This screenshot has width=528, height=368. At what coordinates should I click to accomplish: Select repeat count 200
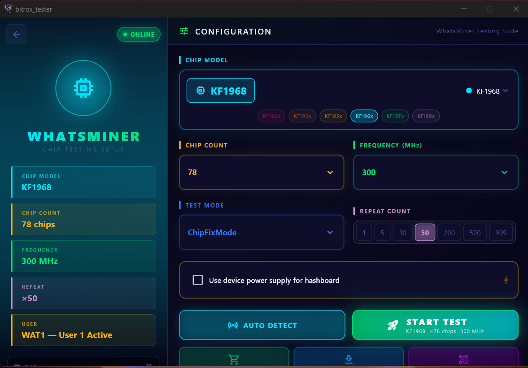click(449, 233)
